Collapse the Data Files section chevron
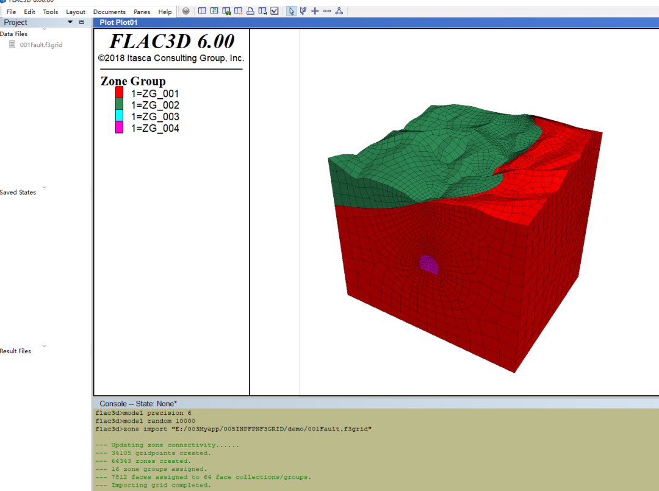Image resolution: width=659 pixels, height=491 pixels. (x=44, y=29)
